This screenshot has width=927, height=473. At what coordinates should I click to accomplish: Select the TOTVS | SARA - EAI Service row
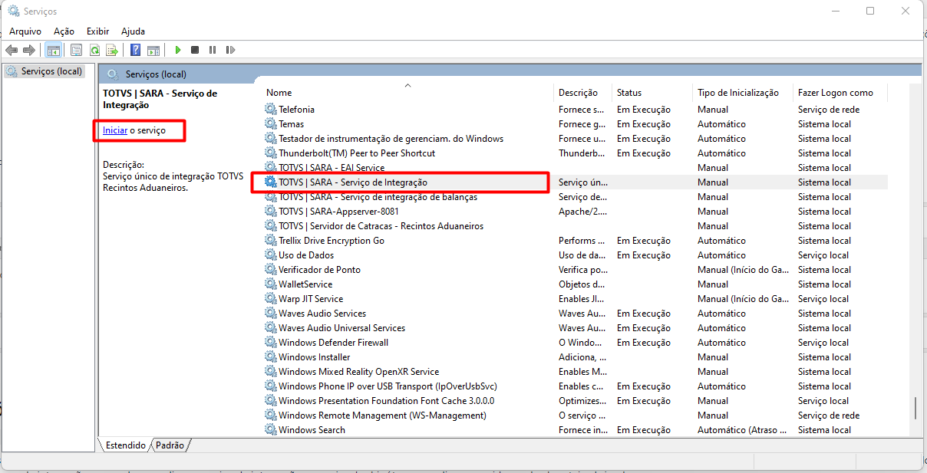coord(576,168)
